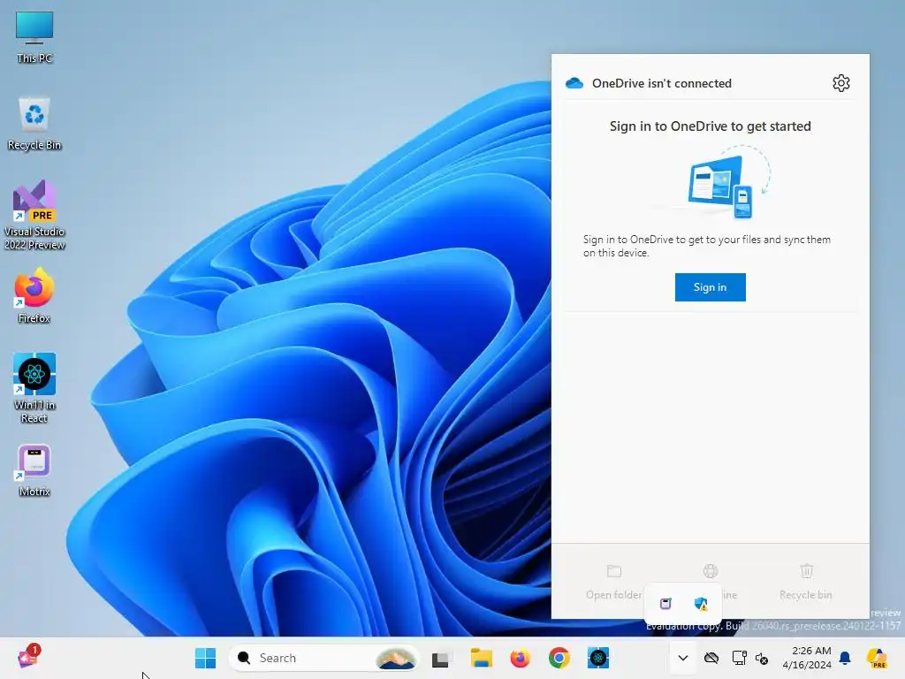Image resolution: width=905 pixels, height=679 pixels.
Task: Open widgets icon with red badge
Action: [27, 657]
